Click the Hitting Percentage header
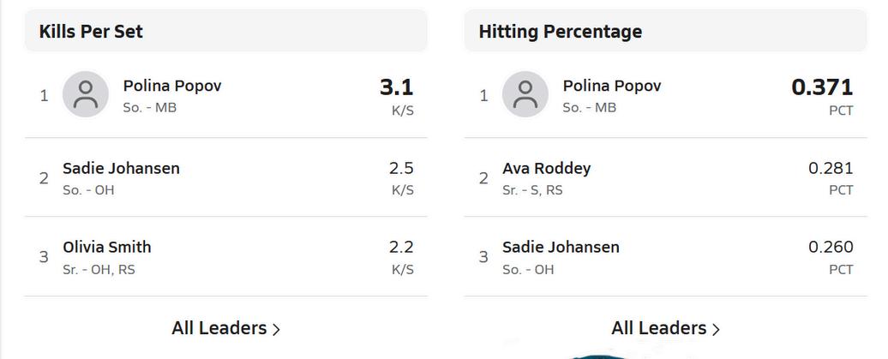Image resolution: width=888 pixels, height=359 pixels. click(x=560, y=32)
